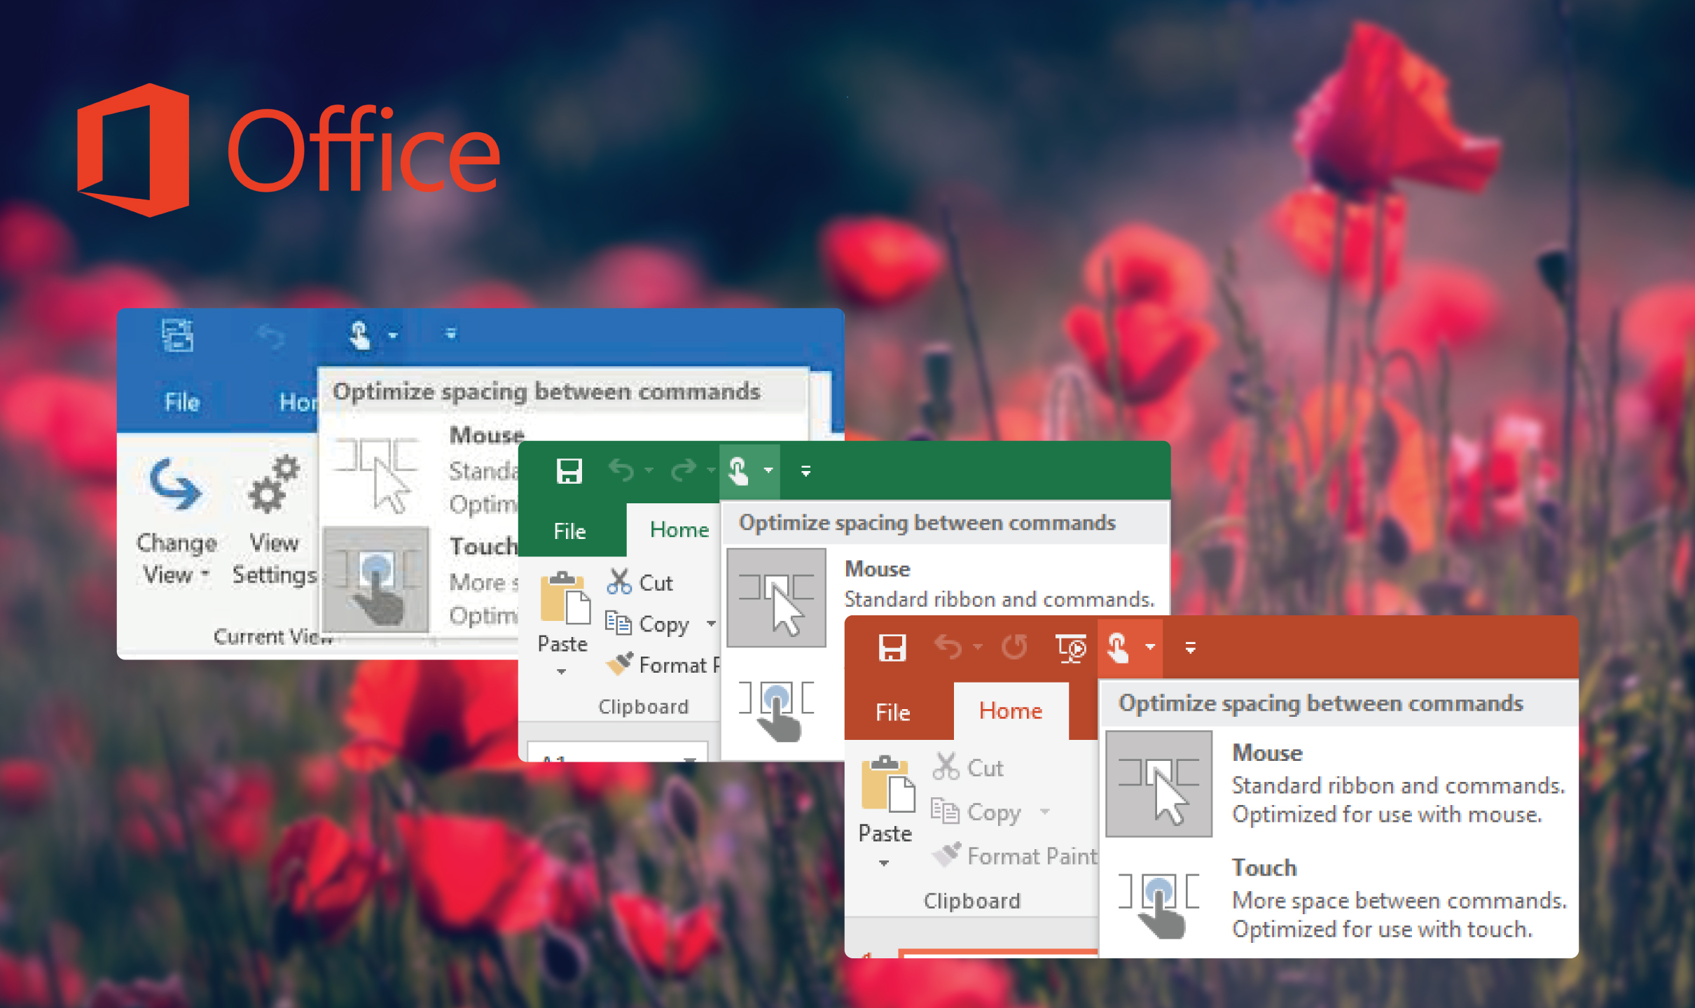Open Excel Customize Quick Access Toolbar arrow

point(806,471)
